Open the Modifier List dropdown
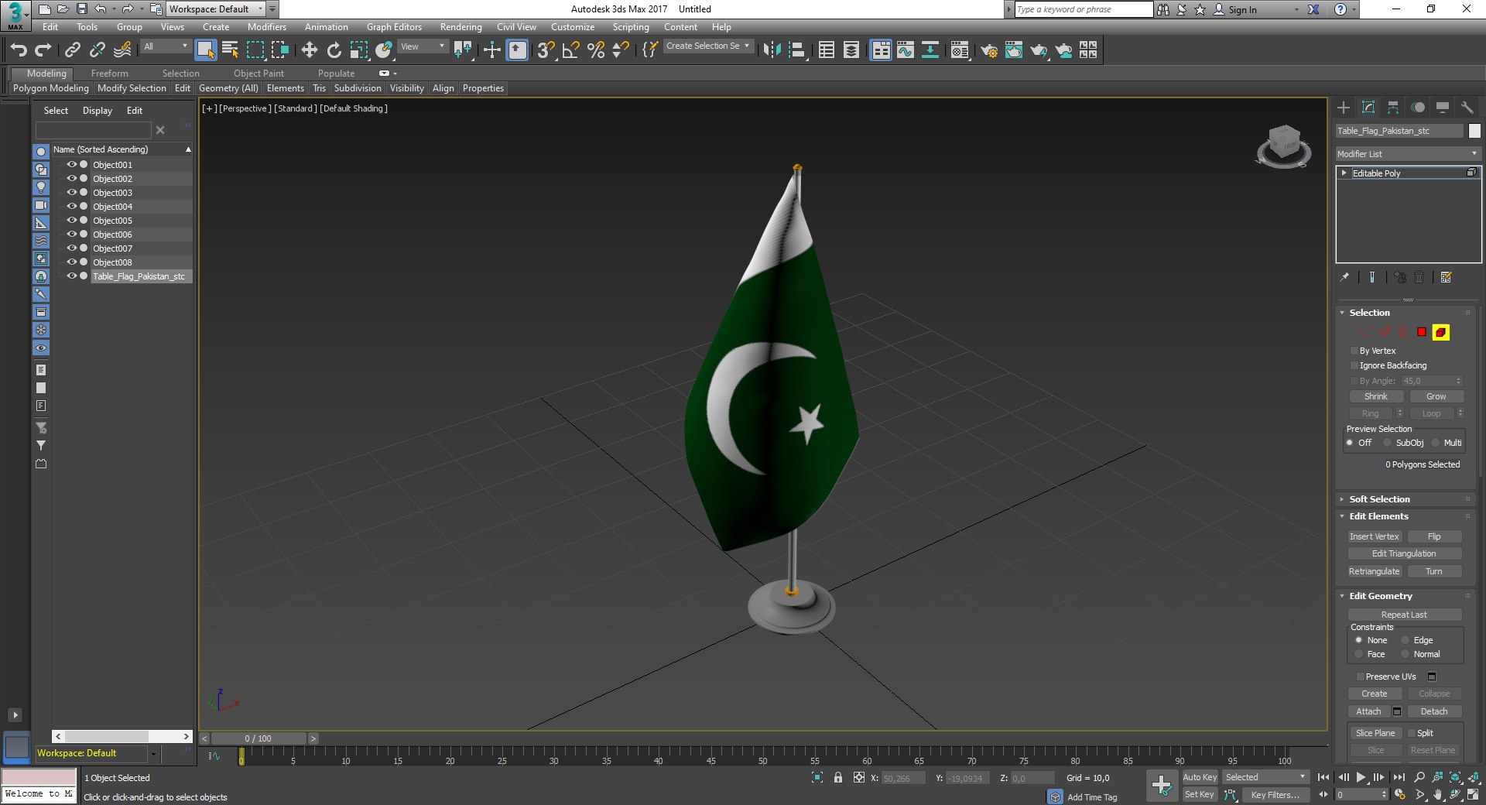The width and height of the screenshot is (1486, 805). pos(1407,154)
